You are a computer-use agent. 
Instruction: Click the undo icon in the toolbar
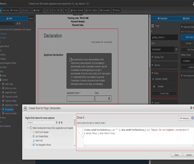click(47, 10)
